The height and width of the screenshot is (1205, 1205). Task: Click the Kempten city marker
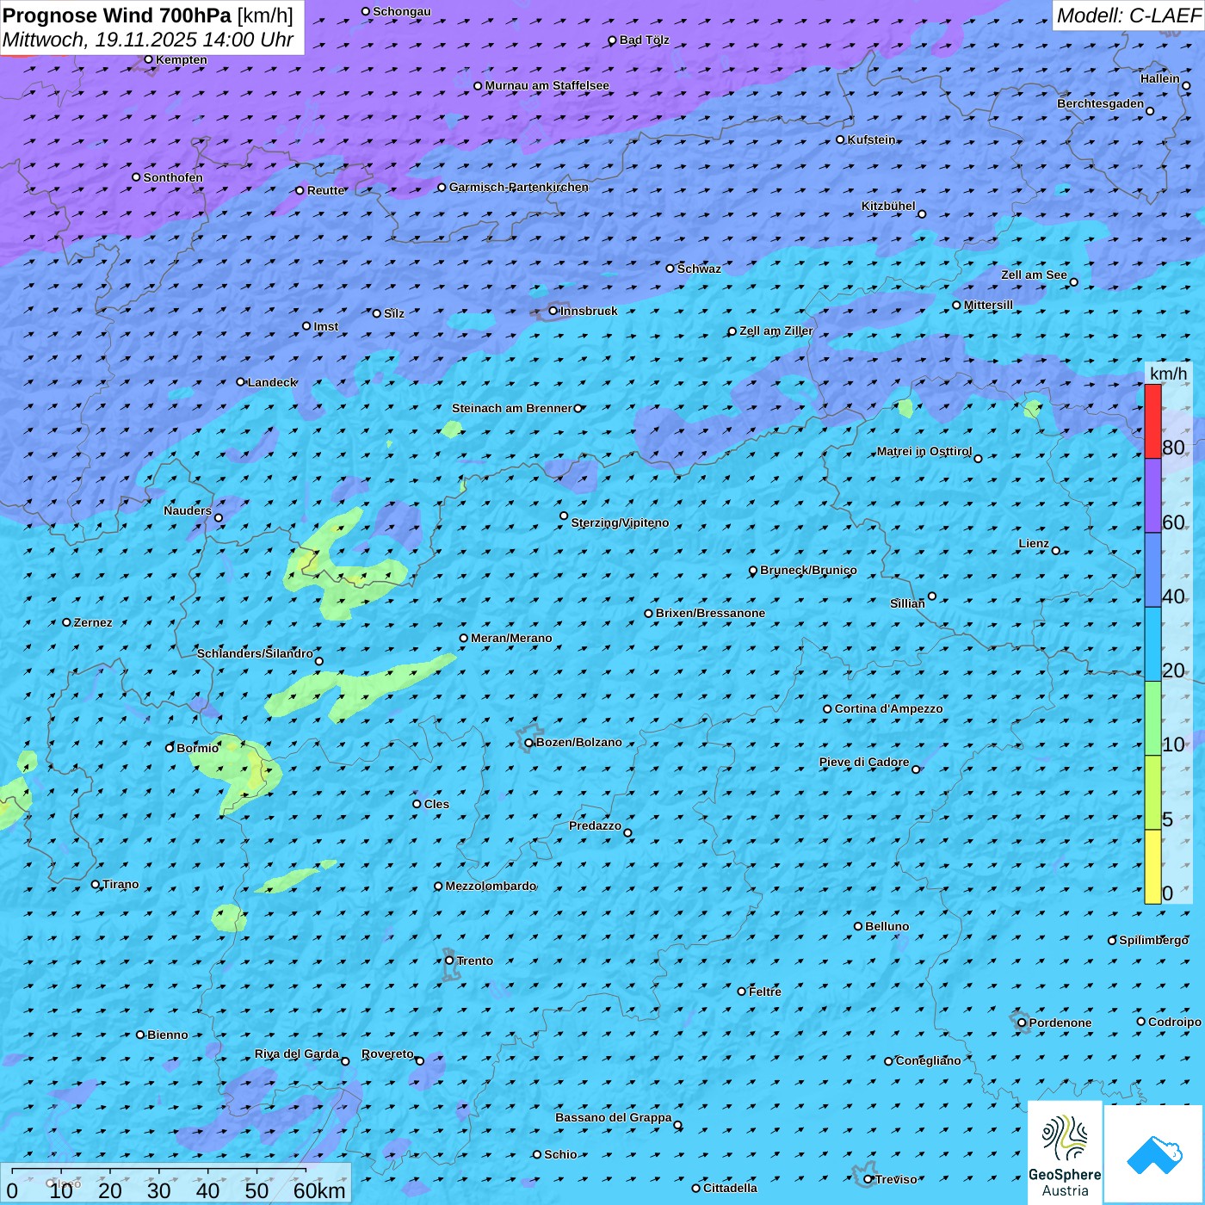pyautogui.click(x=148, y=59)
